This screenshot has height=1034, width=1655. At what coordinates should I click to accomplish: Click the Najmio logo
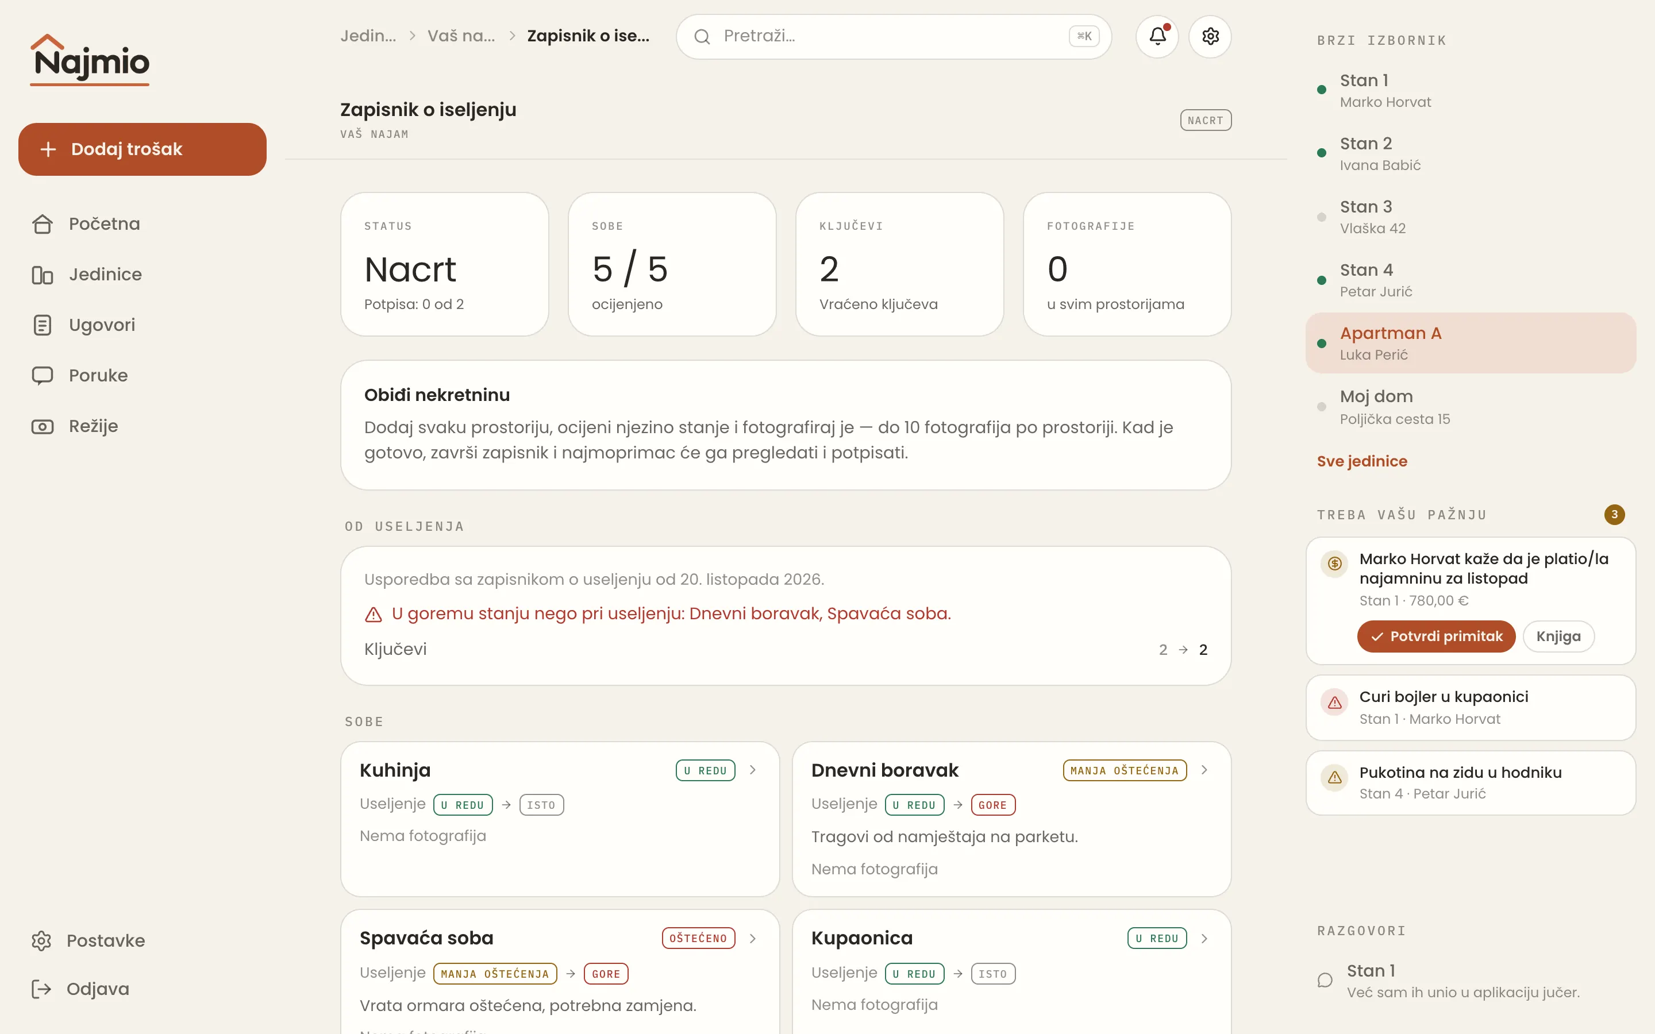tap(90, 60)
